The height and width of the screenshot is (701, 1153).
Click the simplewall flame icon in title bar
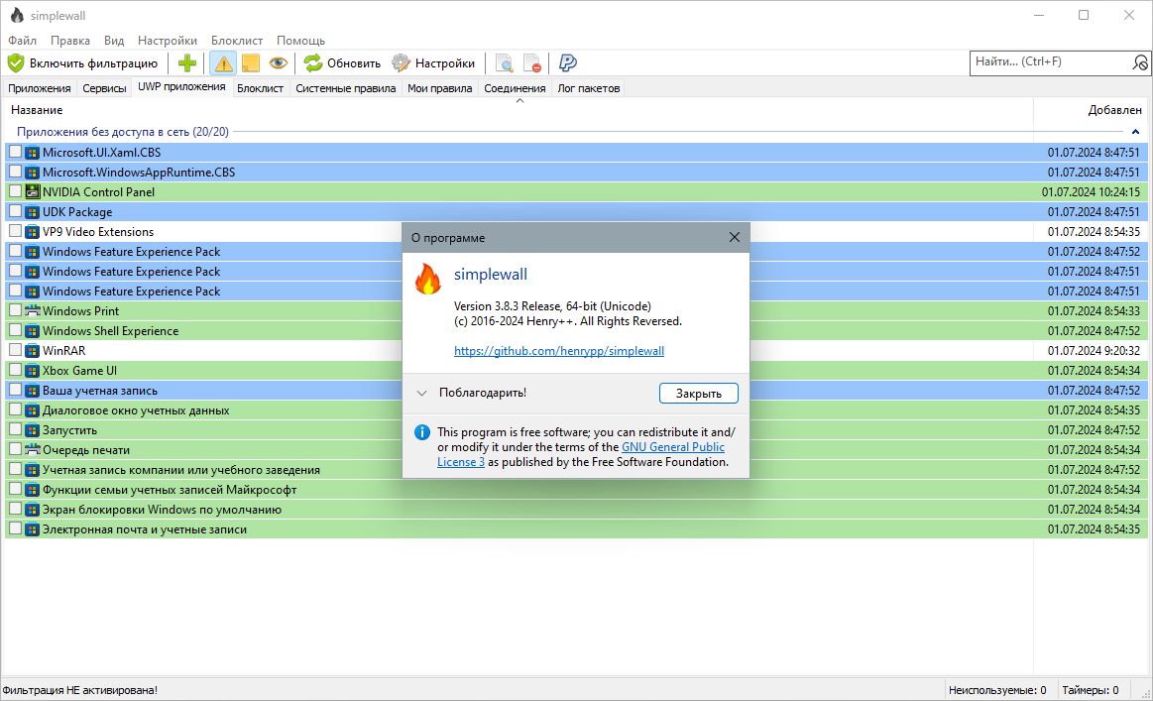tap(17, 16)
